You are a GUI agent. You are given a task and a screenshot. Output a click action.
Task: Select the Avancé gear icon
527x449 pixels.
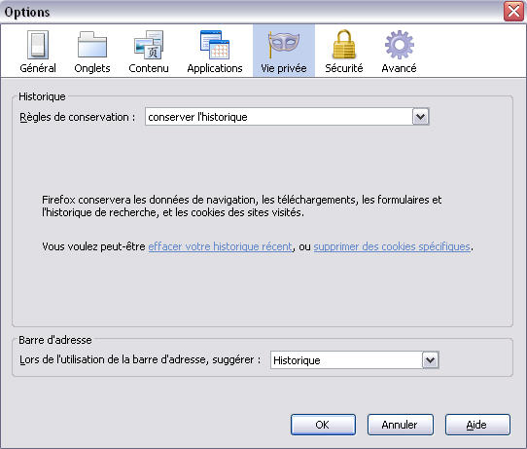tap(400, 45)
